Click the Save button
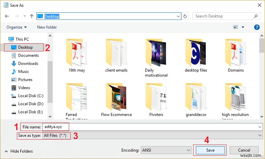Viewport: 265px width, 159px height. coord(210,150)
